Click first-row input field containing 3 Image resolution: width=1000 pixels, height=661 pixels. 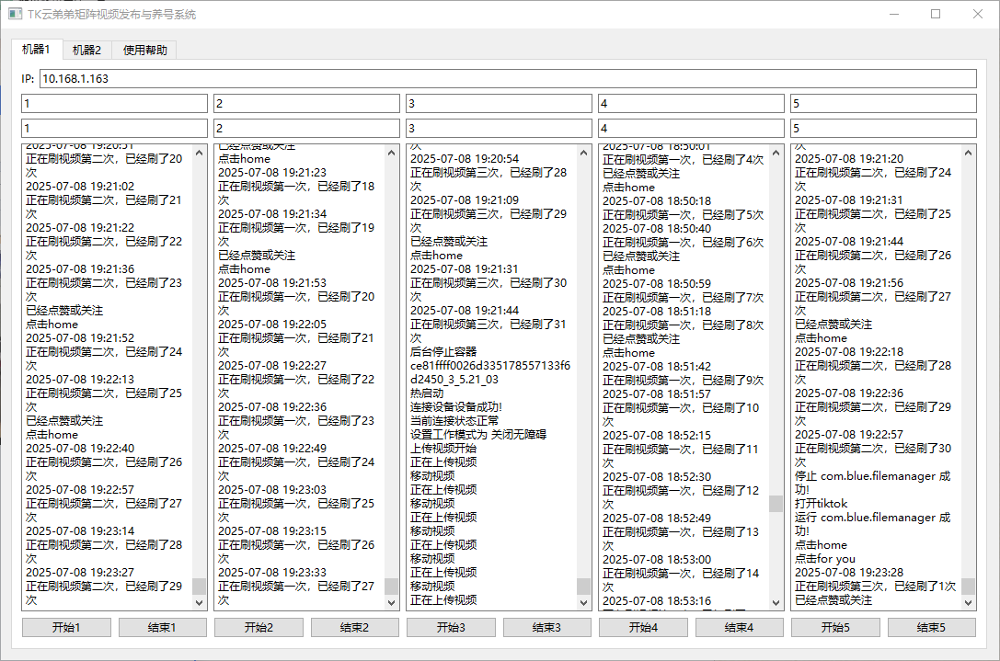499,103
